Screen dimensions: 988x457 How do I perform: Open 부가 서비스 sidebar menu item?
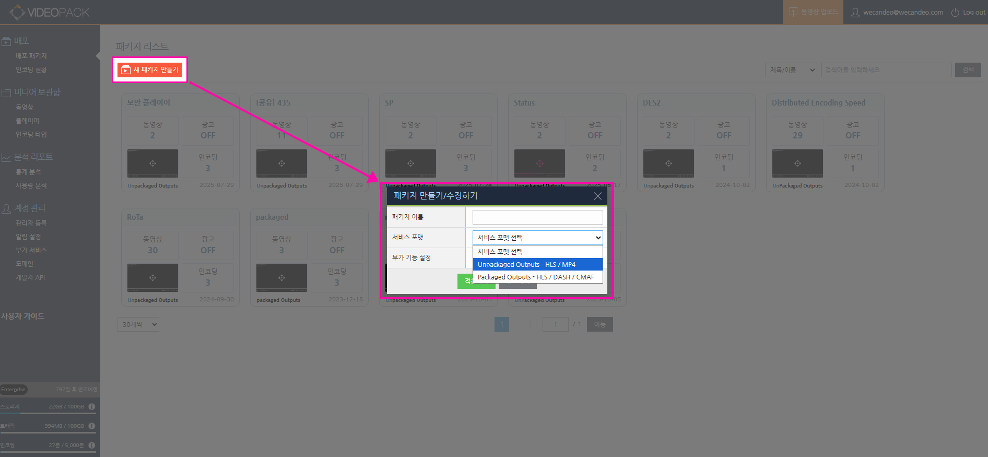pos(31,250)
